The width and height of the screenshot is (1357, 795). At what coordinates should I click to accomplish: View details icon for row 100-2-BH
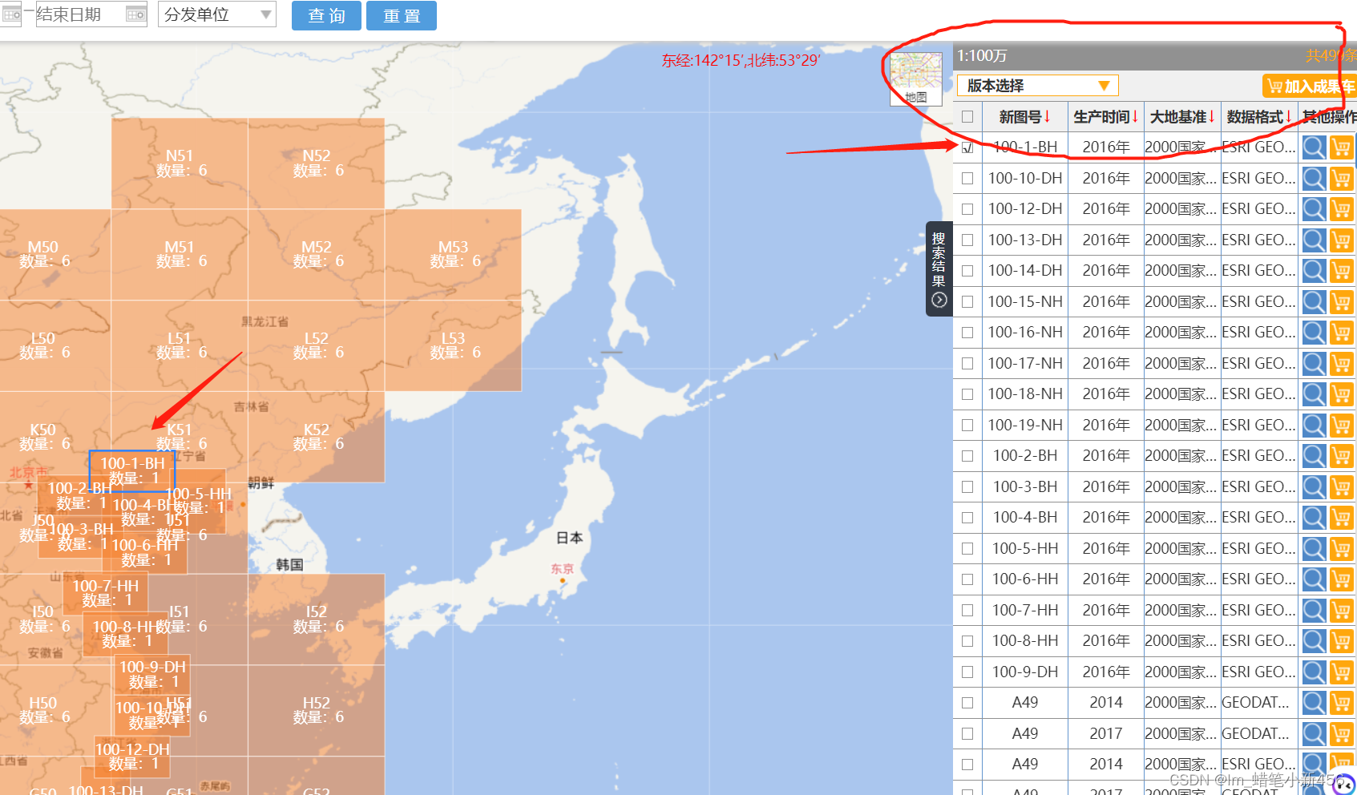point(1314,455)
